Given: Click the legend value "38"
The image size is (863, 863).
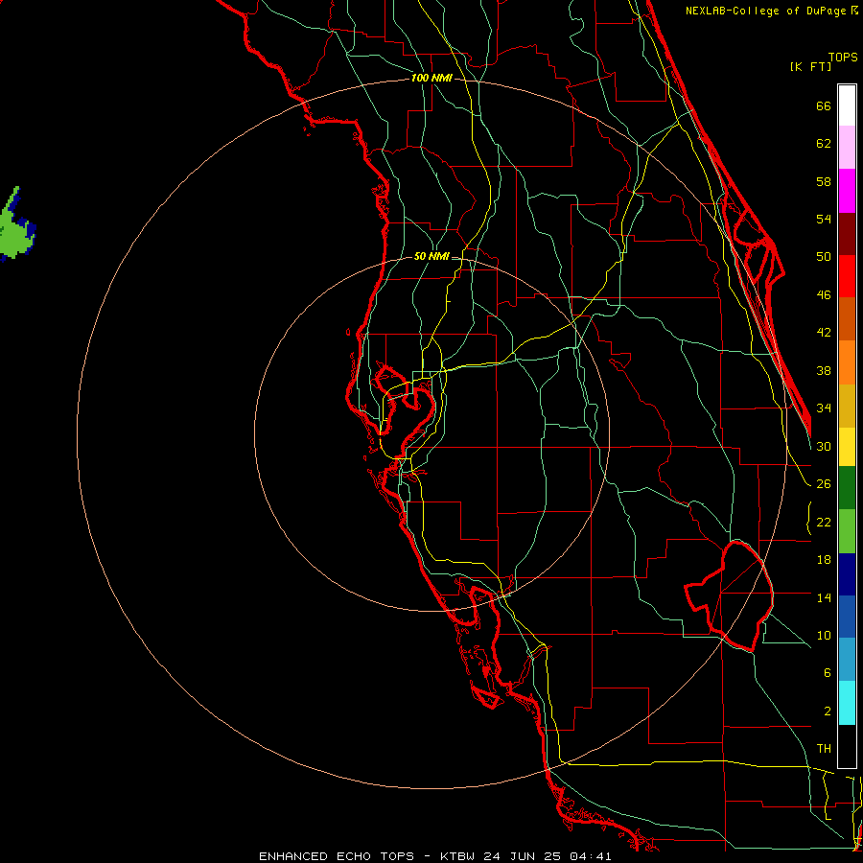Looking at the screenshot, I should (x=824, y=370).
